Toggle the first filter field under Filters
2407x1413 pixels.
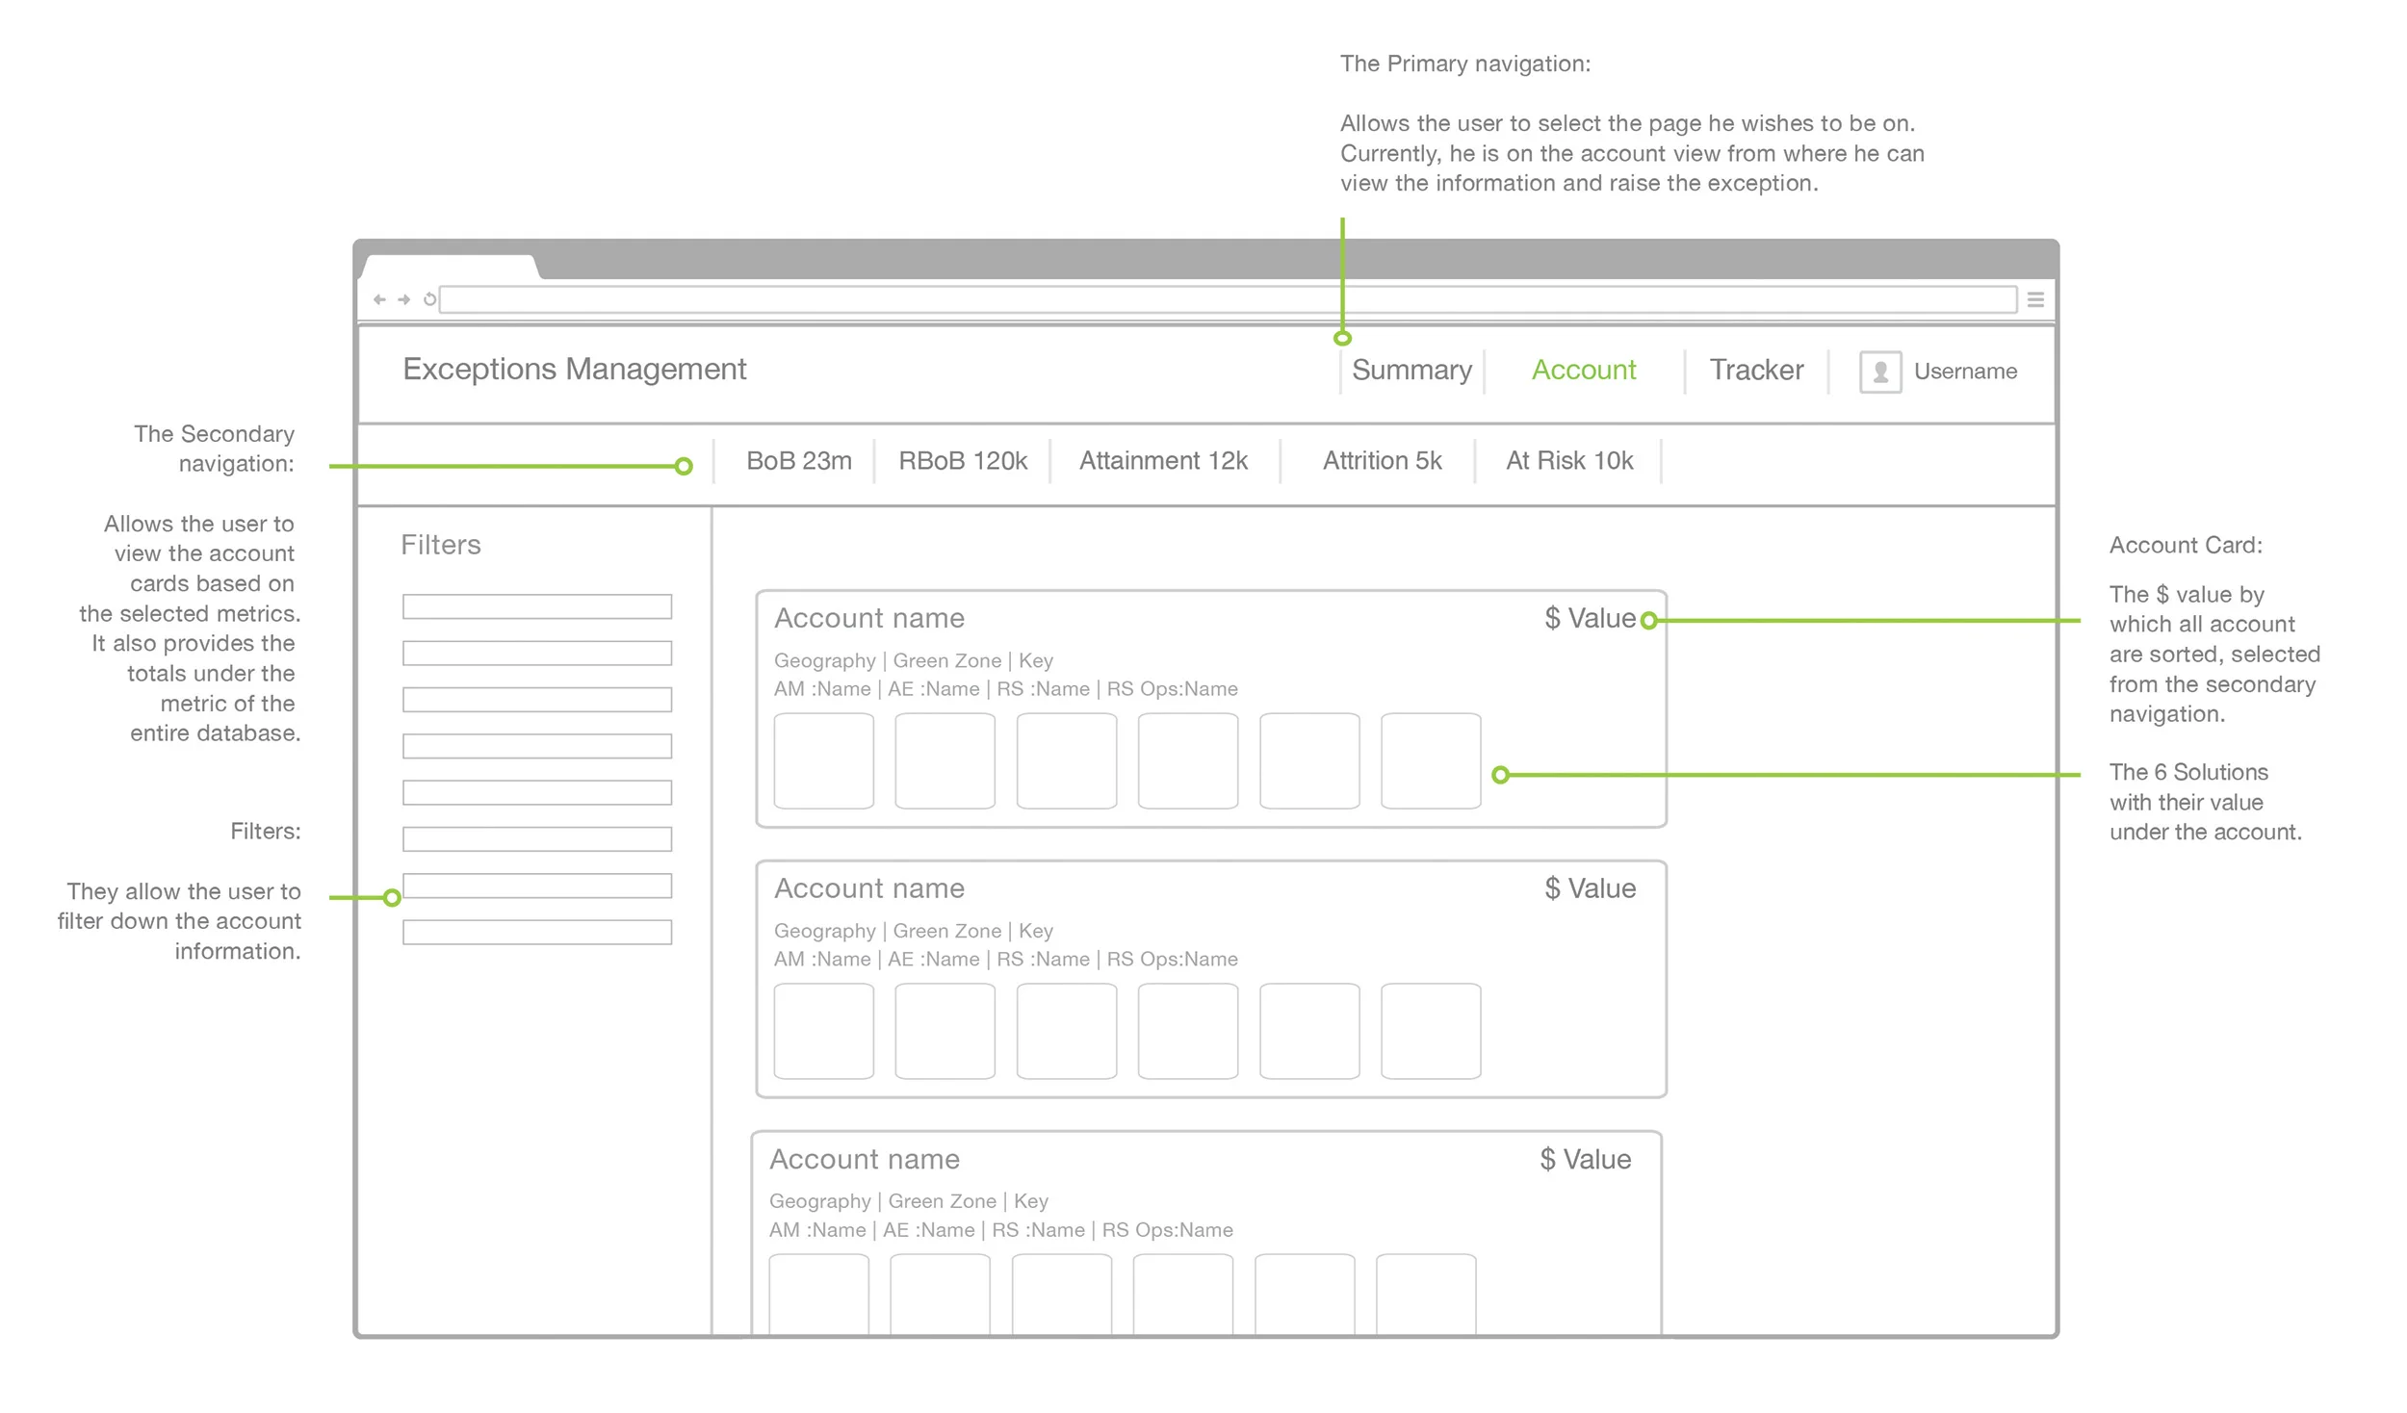(536, 606)
